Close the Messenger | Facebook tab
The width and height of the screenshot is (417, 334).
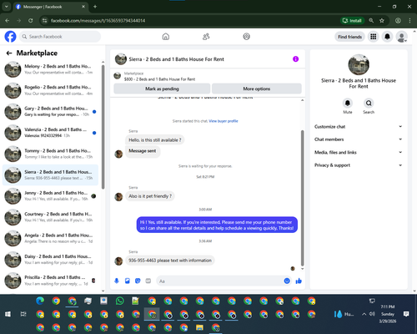83,7
